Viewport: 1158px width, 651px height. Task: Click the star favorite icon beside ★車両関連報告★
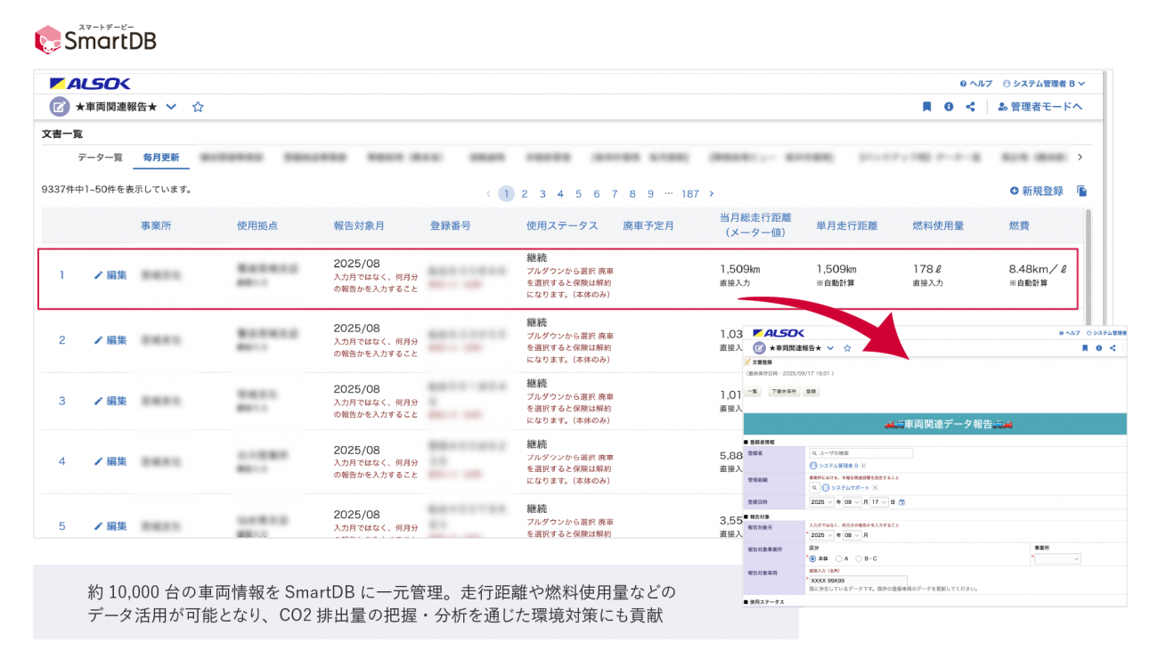(x=198, y=107)
